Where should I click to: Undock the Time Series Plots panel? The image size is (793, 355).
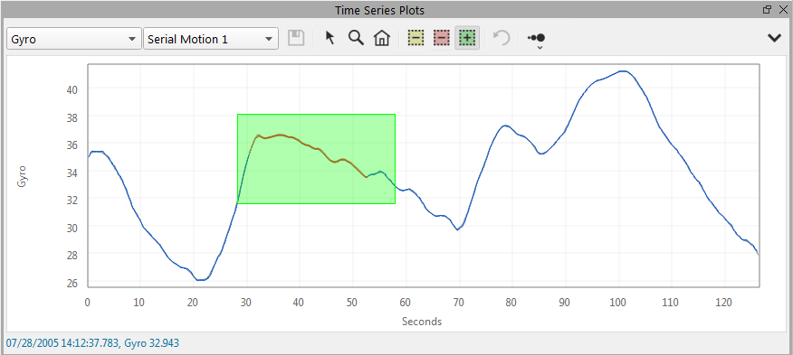click(768, 9)
